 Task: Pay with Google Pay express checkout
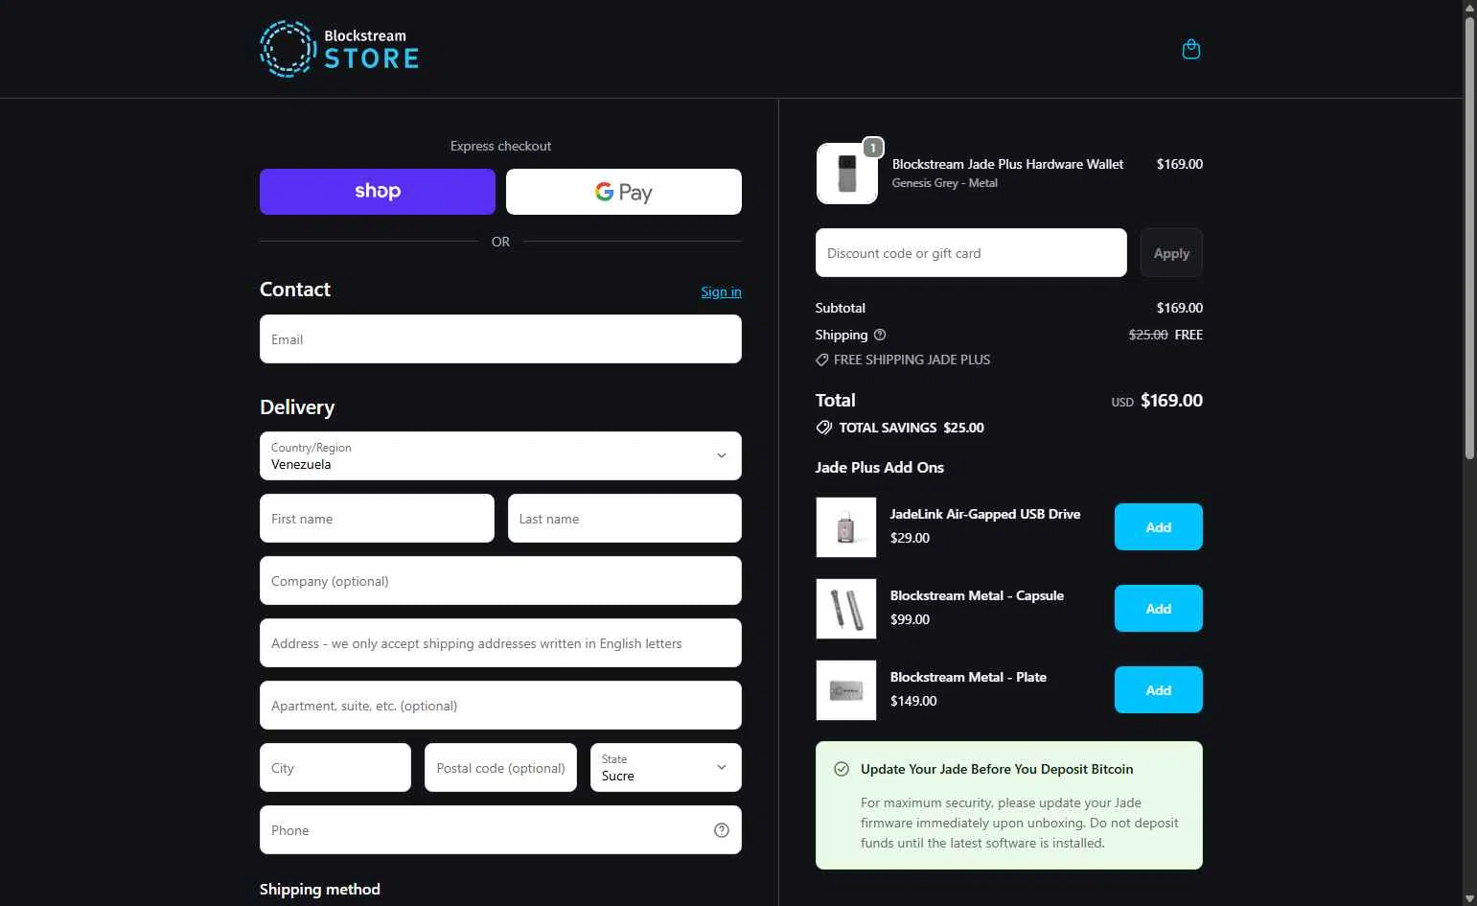tap(624, 192)
